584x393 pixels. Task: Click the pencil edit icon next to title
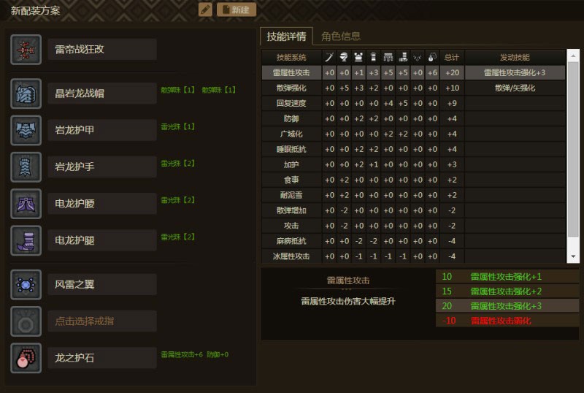coord(205,9)
